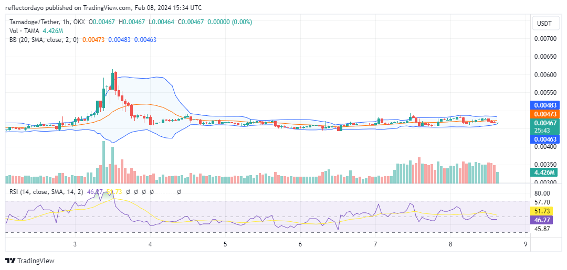Viewport: 567px width, 270px height.
Task: Click the BB basis value 0.00473 in legend
Action: [x=93, y=40]
